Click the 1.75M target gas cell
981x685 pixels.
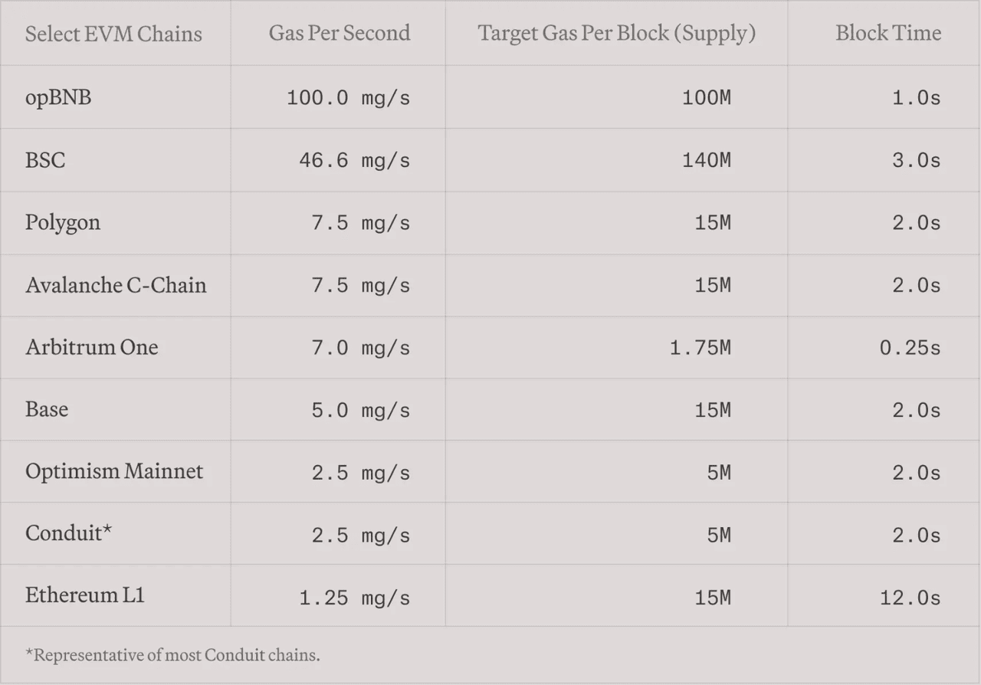click(x=700, y=348)
